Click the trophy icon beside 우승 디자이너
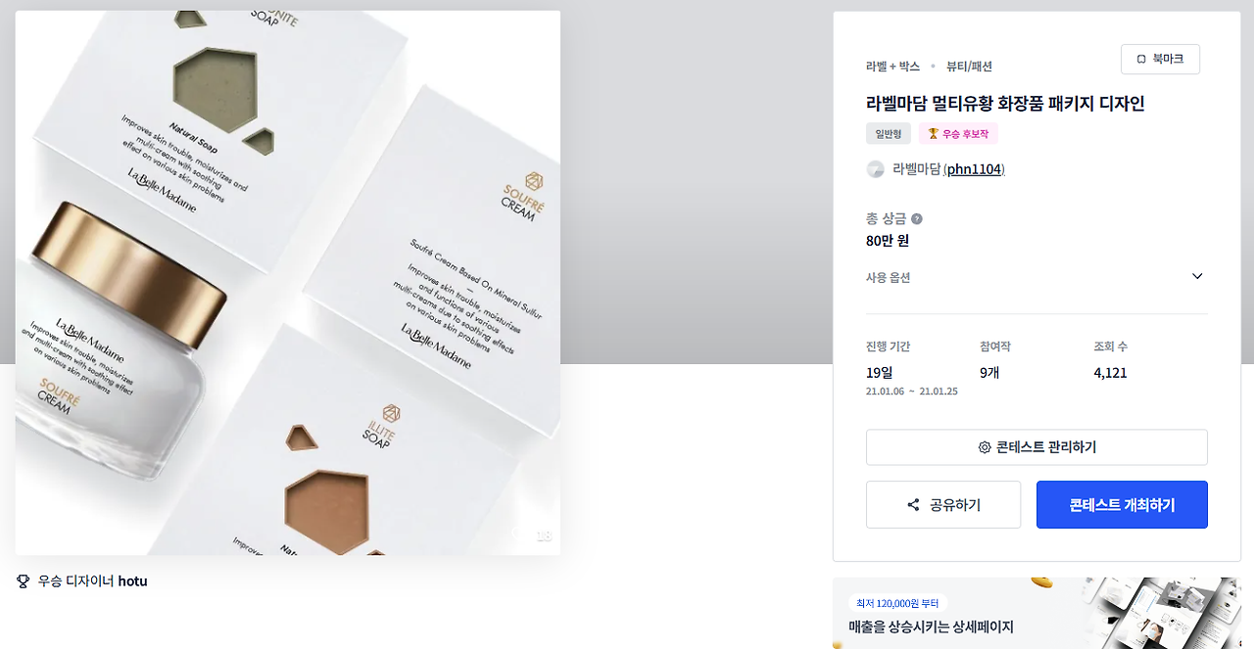Image resolution: width=1254 pixels, height=649 pixels. (x=24, y=581)
